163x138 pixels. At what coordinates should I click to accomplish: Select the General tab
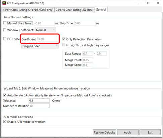coord(101,10)
